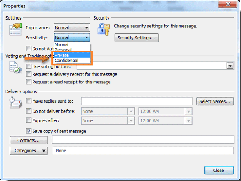Open the Importance dropdown
The image size is (241, 181).
[x=72, y=27]
